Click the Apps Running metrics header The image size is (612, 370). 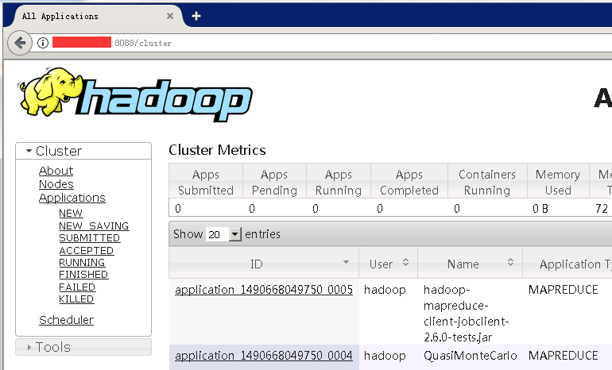pos(339,182)
